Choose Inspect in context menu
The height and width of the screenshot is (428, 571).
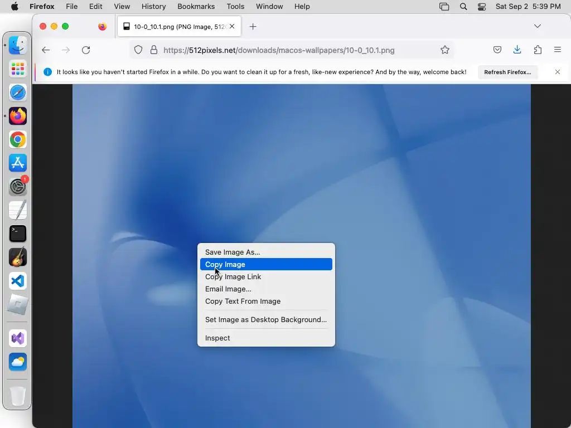pos(266,338)
